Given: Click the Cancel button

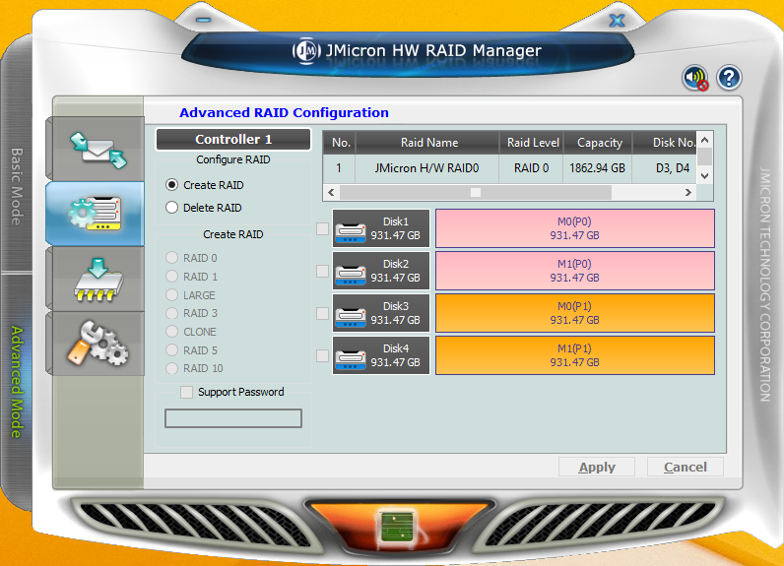Looking at the screenshot, I should pyautogui.click(x=686, y=468).
